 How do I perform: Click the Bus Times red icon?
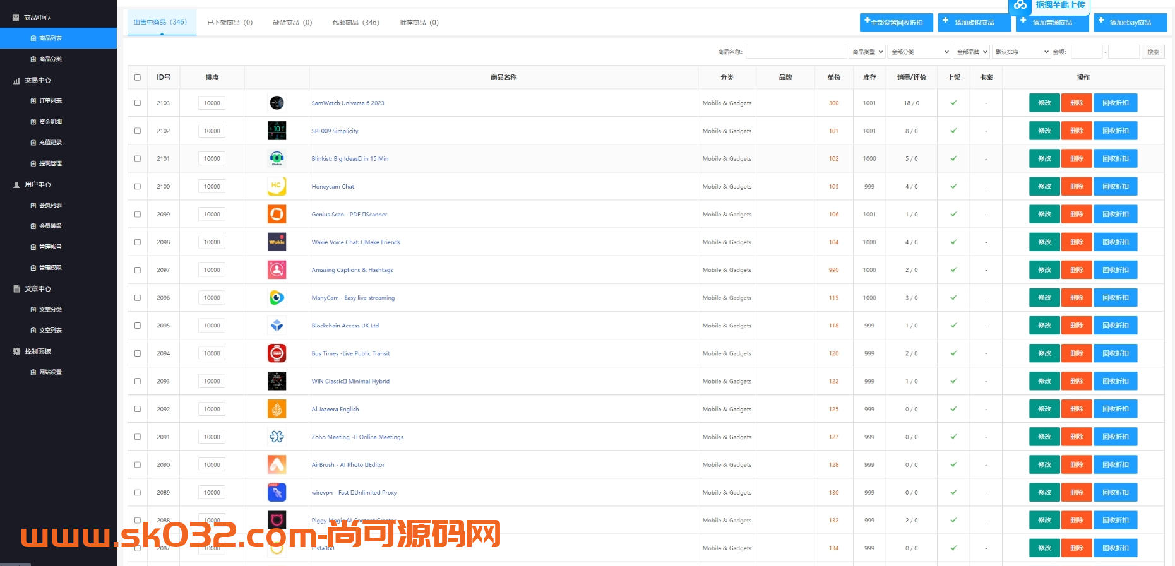click(277, 353)
